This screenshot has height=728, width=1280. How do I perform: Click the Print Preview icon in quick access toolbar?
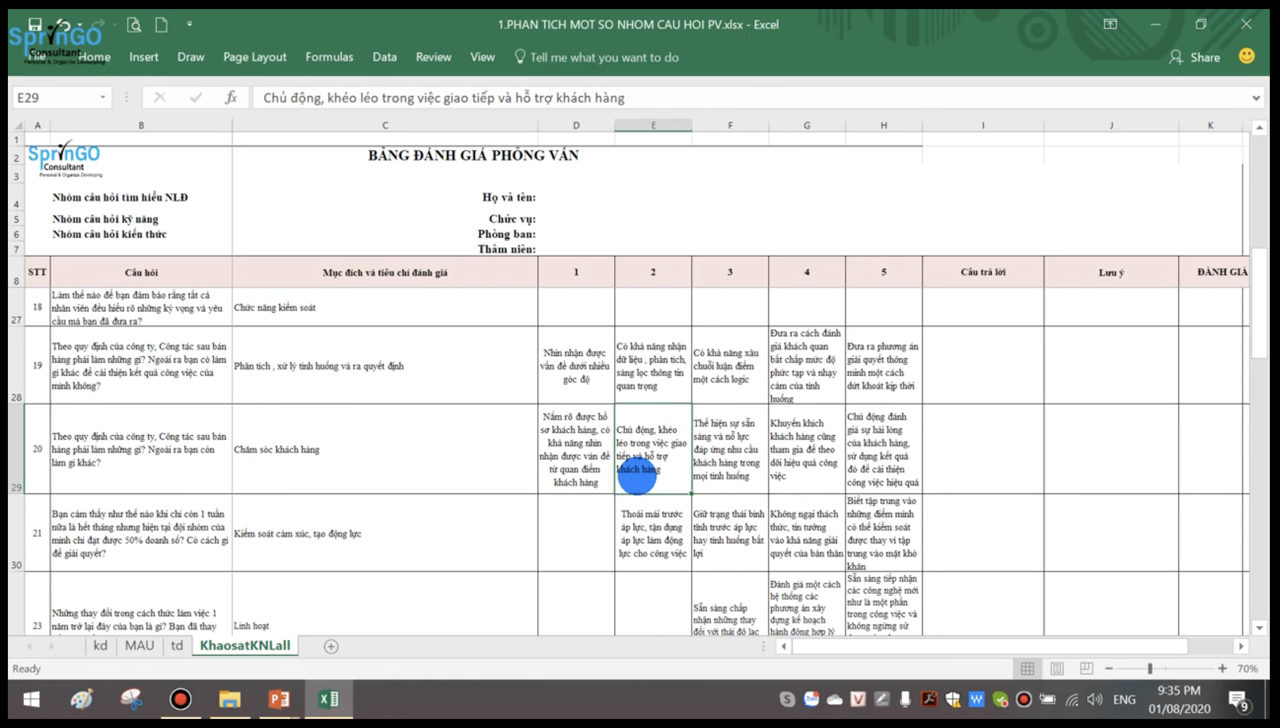tap(134, 25)
